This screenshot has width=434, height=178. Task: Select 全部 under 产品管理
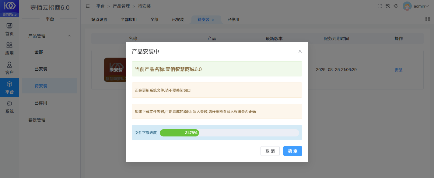point(50,52)
